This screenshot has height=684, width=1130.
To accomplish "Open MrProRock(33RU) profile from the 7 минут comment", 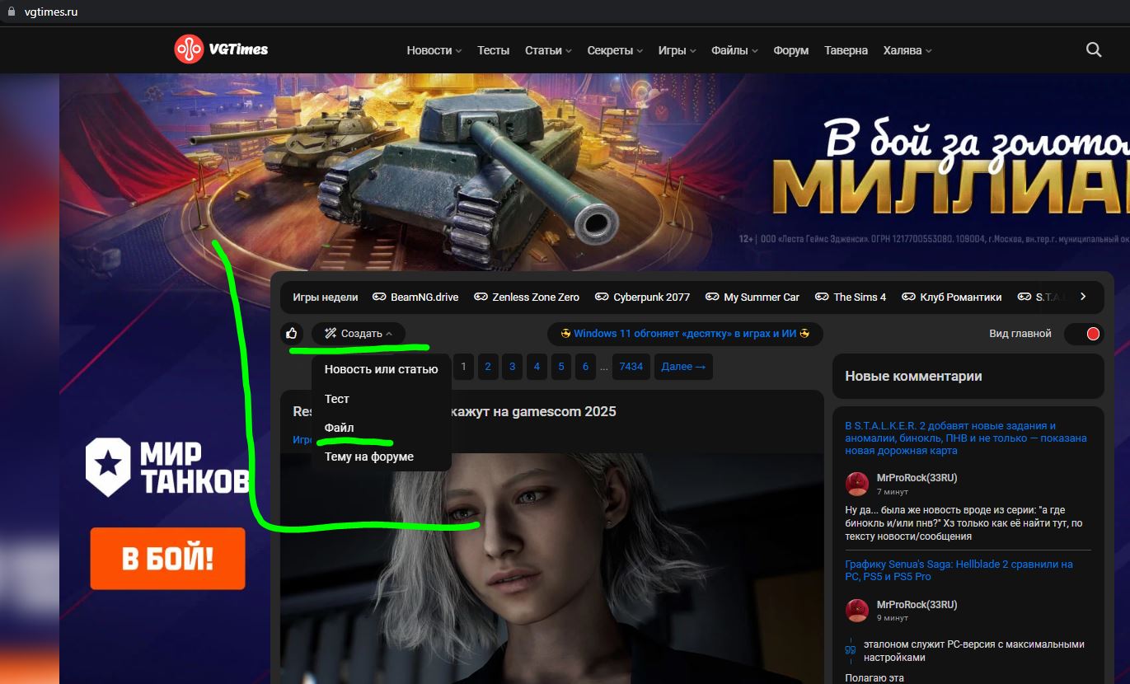I will [x=917, y=478].
